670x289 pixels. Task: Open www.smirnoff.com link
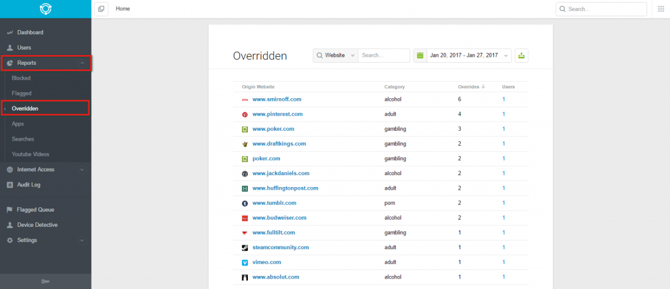[277, 99]
